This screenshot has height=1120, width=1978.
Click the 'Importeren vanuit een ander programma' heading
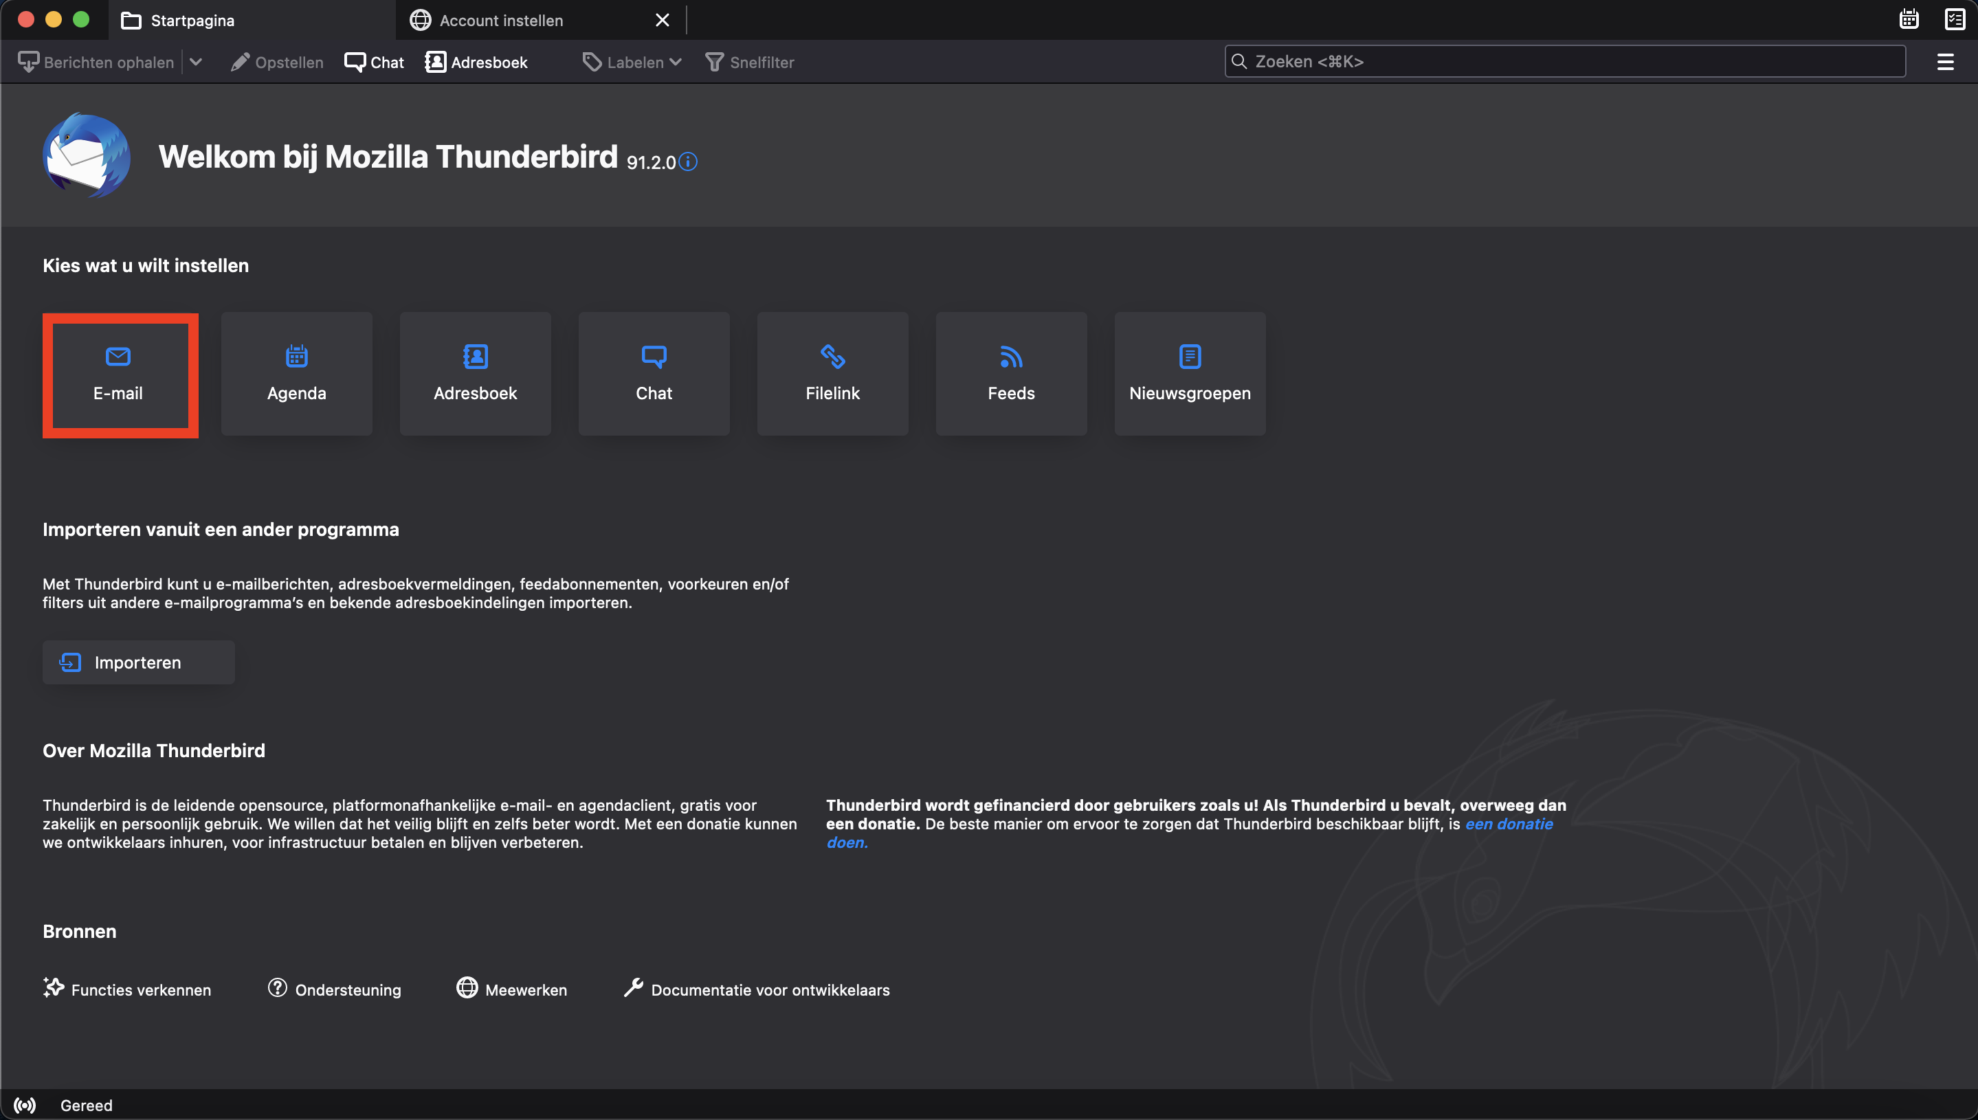pyautogui.click(x=221, y=529)
